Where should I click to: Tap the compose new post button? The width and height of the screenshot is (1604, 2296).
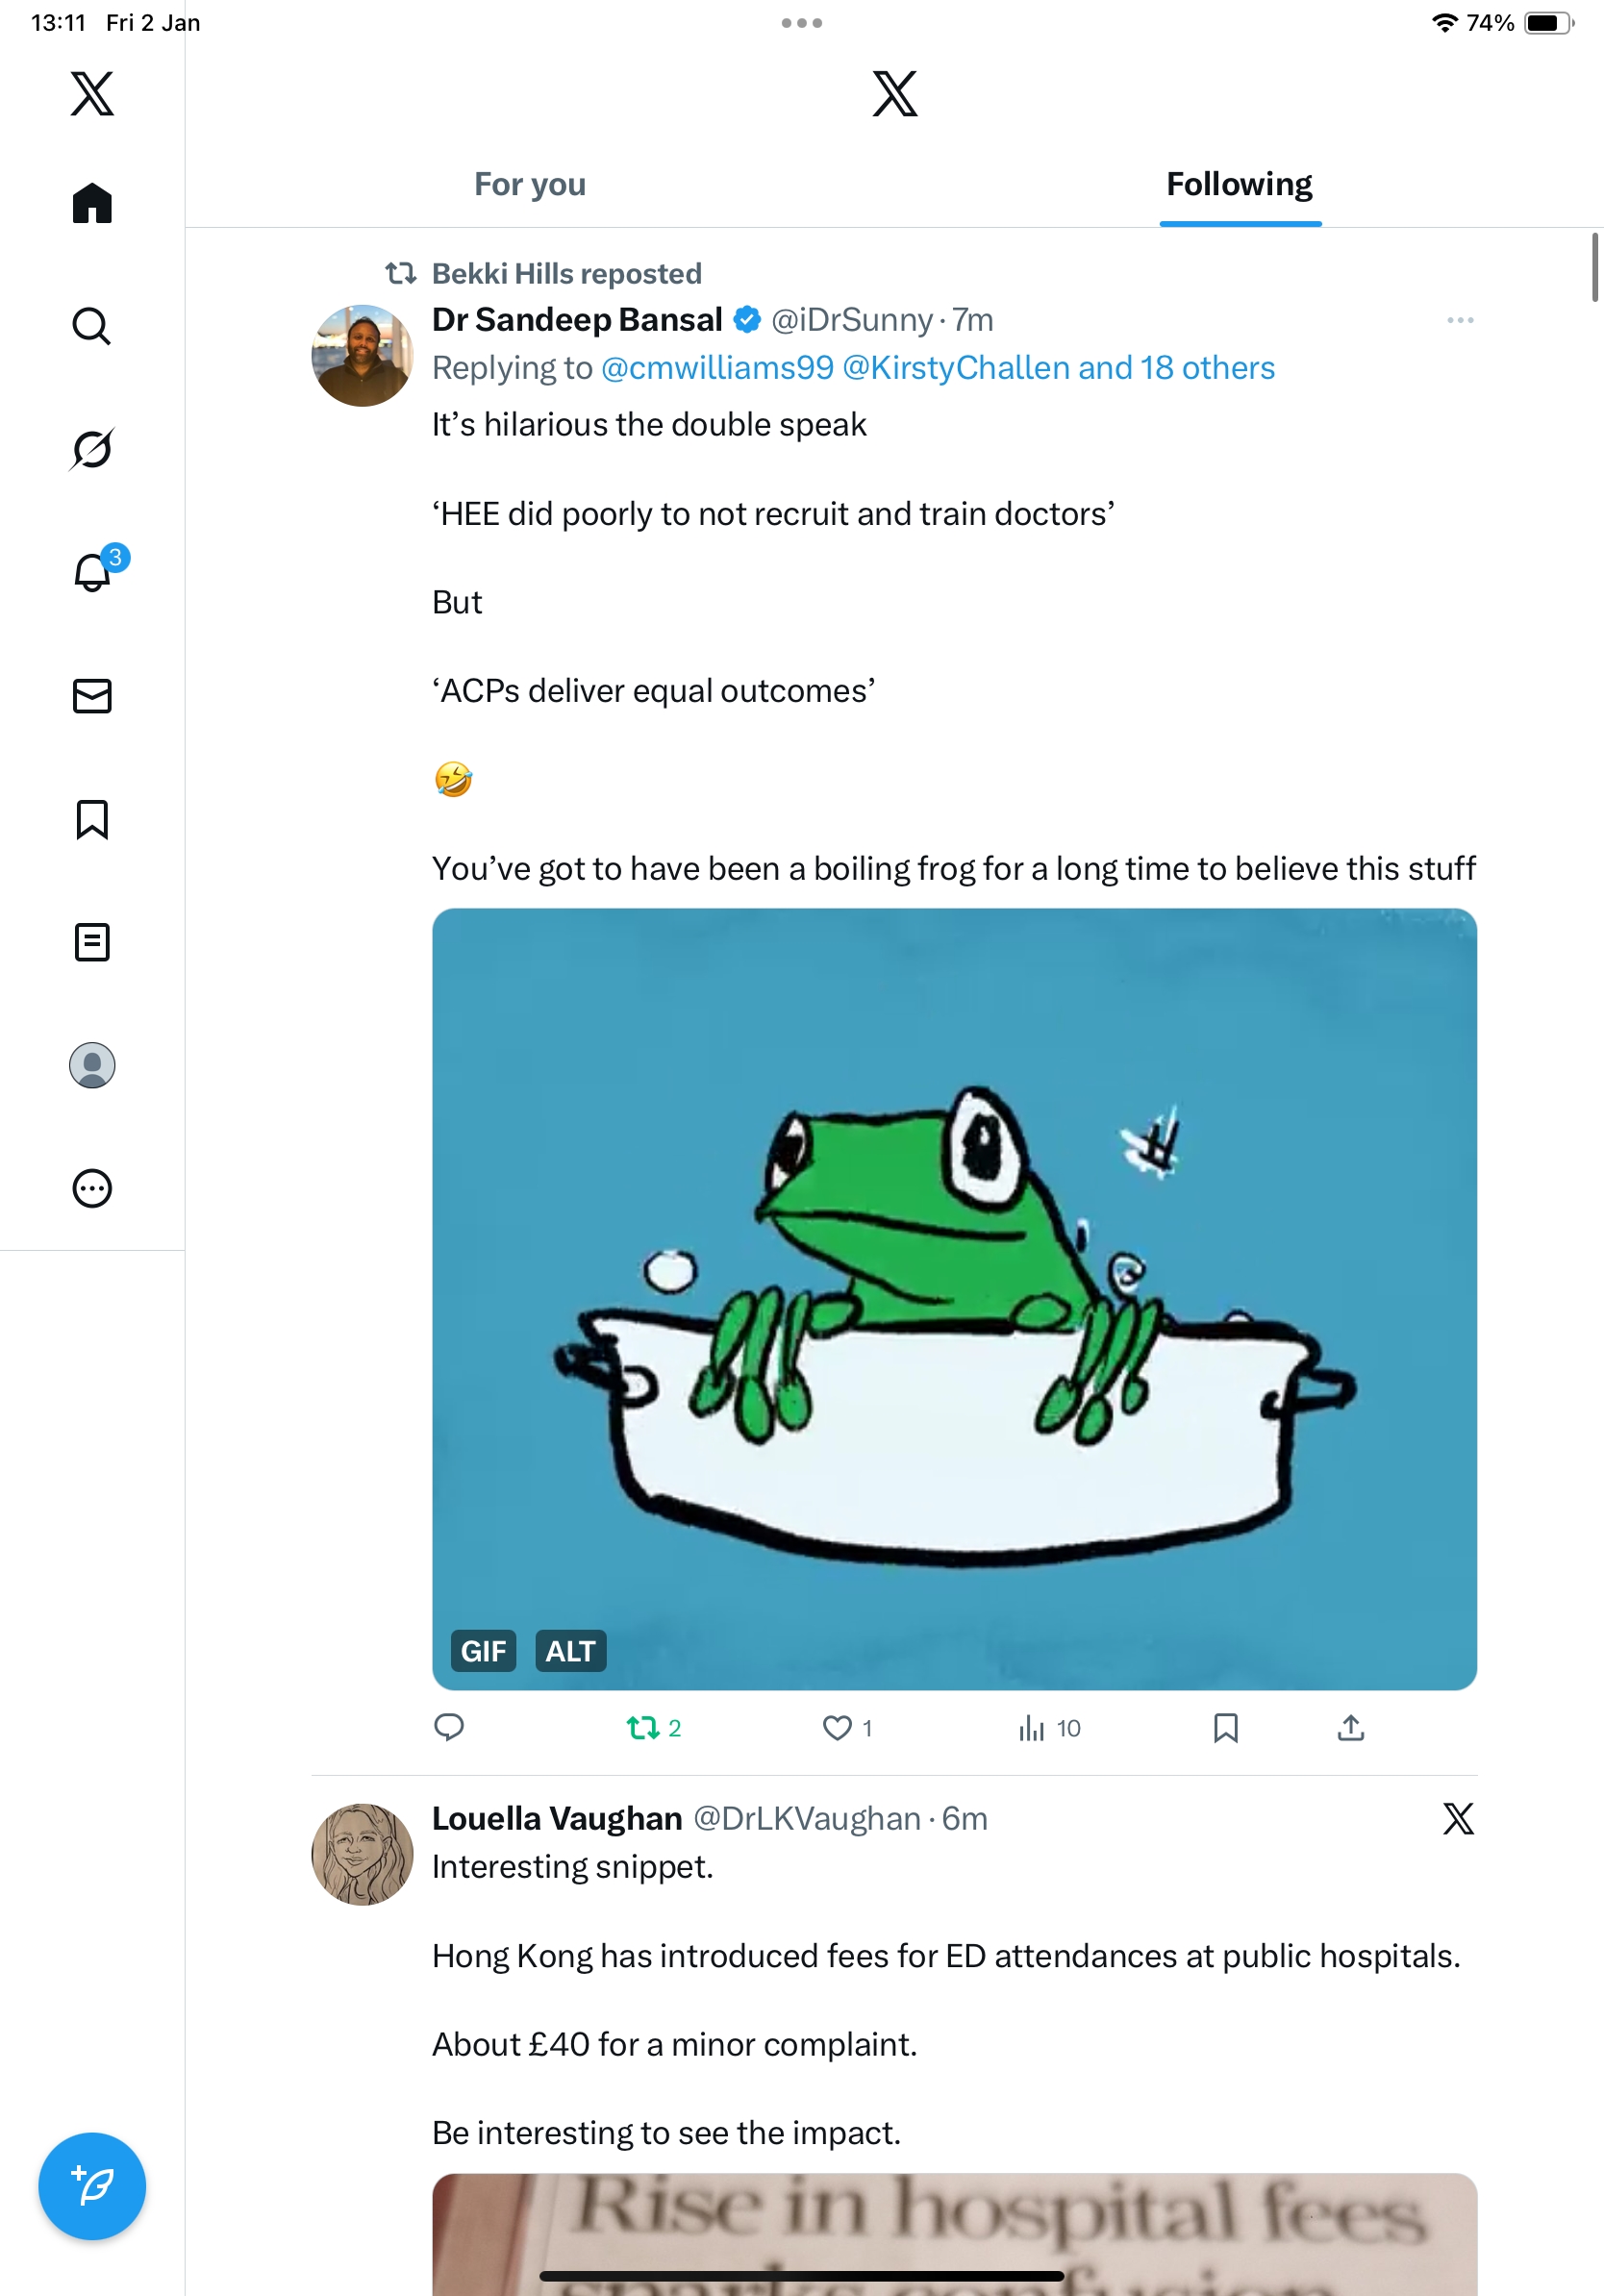pyautogui.click(x=92, y=2185)
